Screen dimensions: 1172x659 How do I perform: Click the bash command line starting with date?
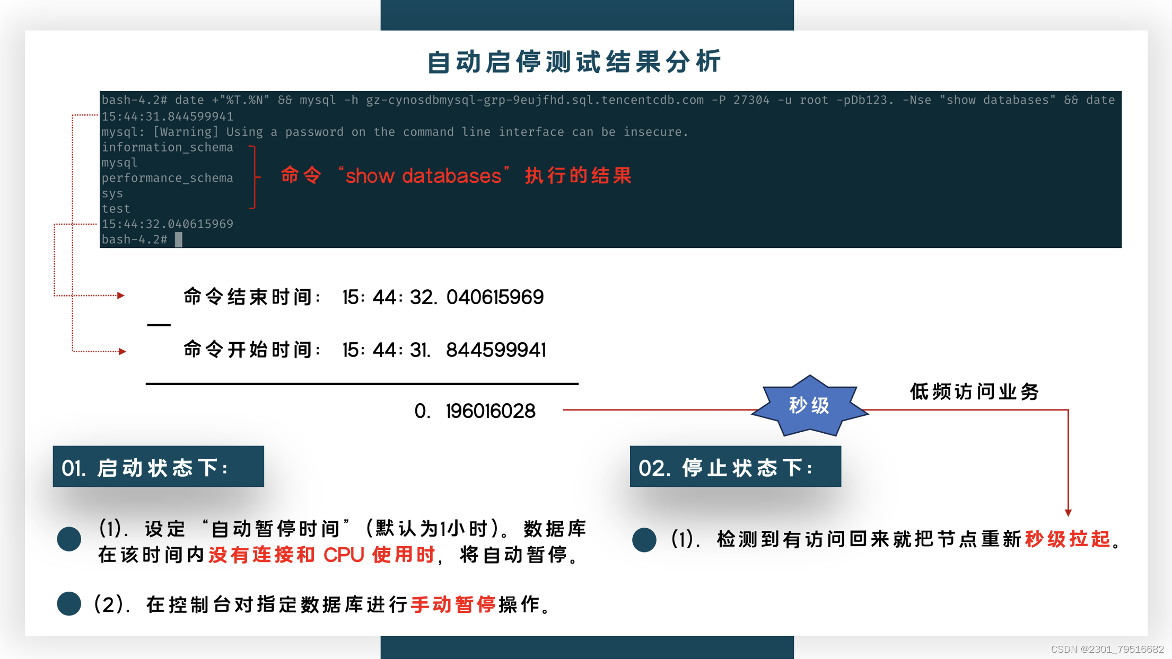tap(608, 100)
